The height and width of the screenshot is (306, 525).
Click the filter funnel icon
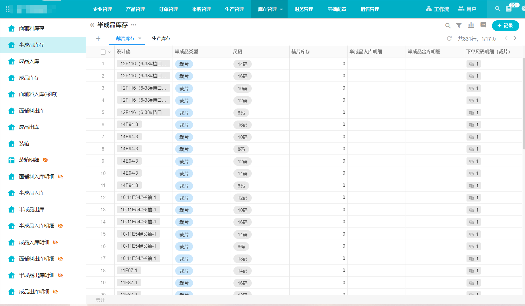[x=459, y=25]
